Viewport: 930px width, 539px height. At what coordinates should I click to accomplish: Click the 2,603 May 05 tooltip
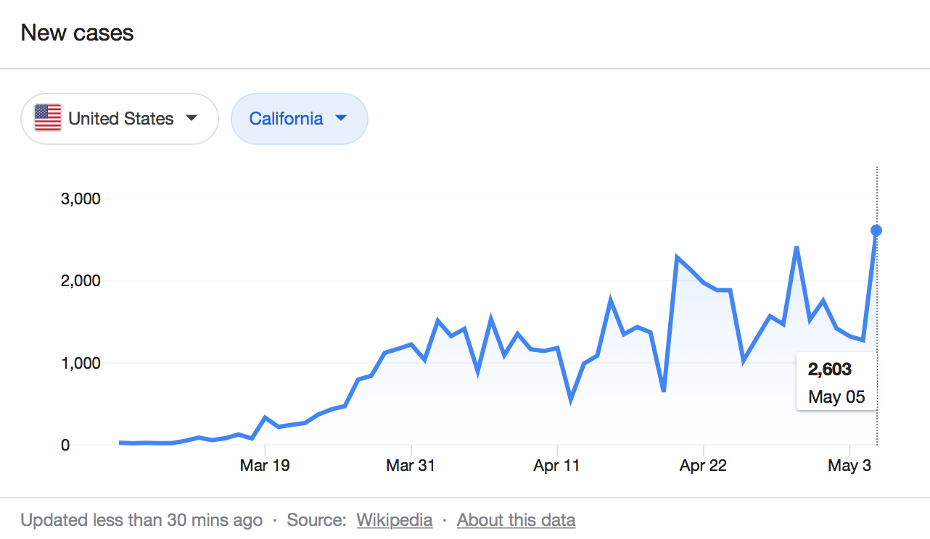coord(836,383)
